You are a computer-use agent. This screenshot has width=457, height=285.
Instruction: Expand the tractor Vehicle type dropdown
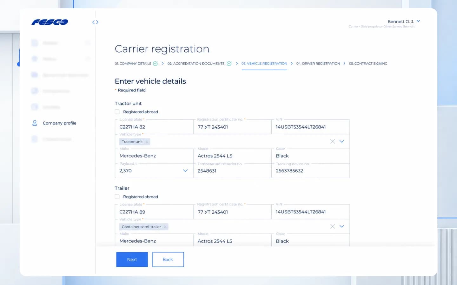[342, 142]
